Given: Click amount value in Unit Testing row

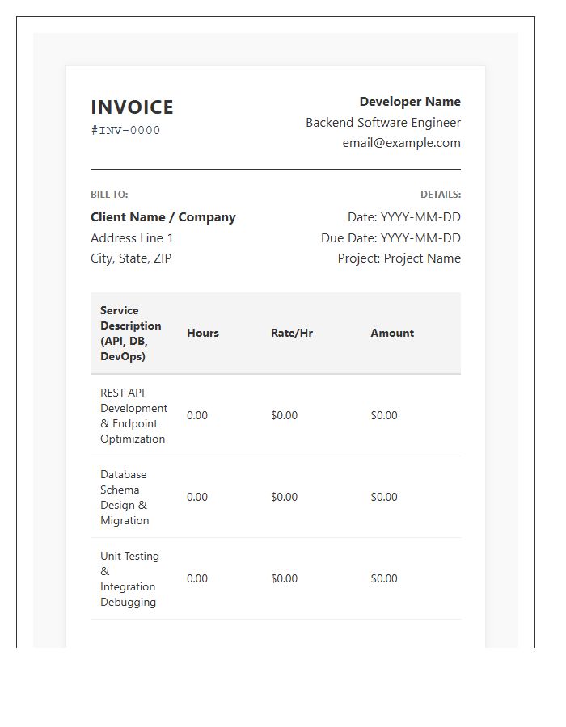Looking at the screenshot, I should (384, 578).
